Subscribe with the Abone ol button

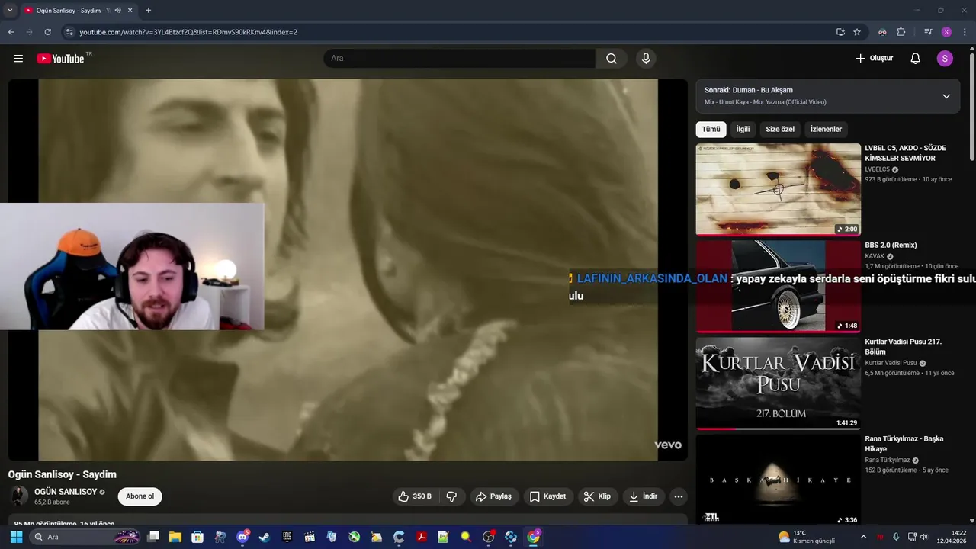(x=140, y=496)
